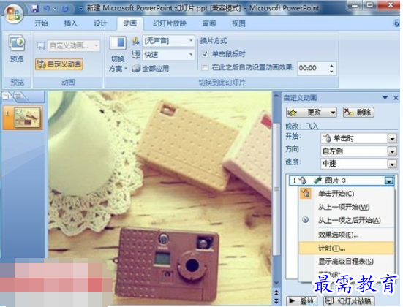Enable 在此之后自动设置动画效果 checkbox
The image size is (403, 307).
205,67
